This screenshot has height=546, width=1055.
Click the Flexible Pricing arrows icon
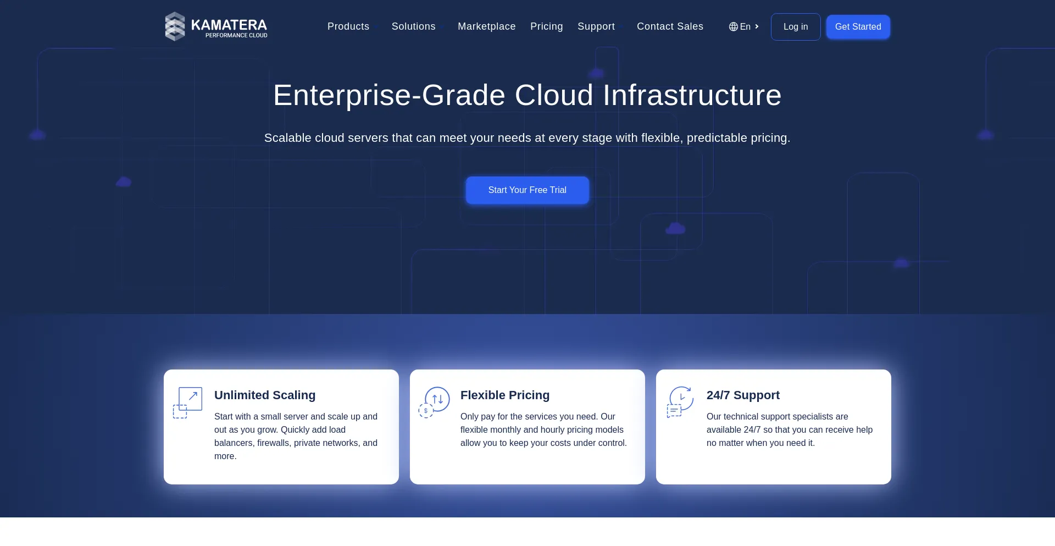coord(434,402)
